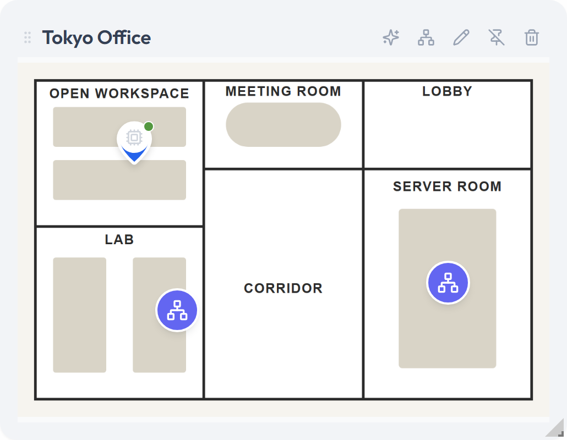Click the network node marker in Server Room
Screen dimensions: 567x440
point(448,283)
